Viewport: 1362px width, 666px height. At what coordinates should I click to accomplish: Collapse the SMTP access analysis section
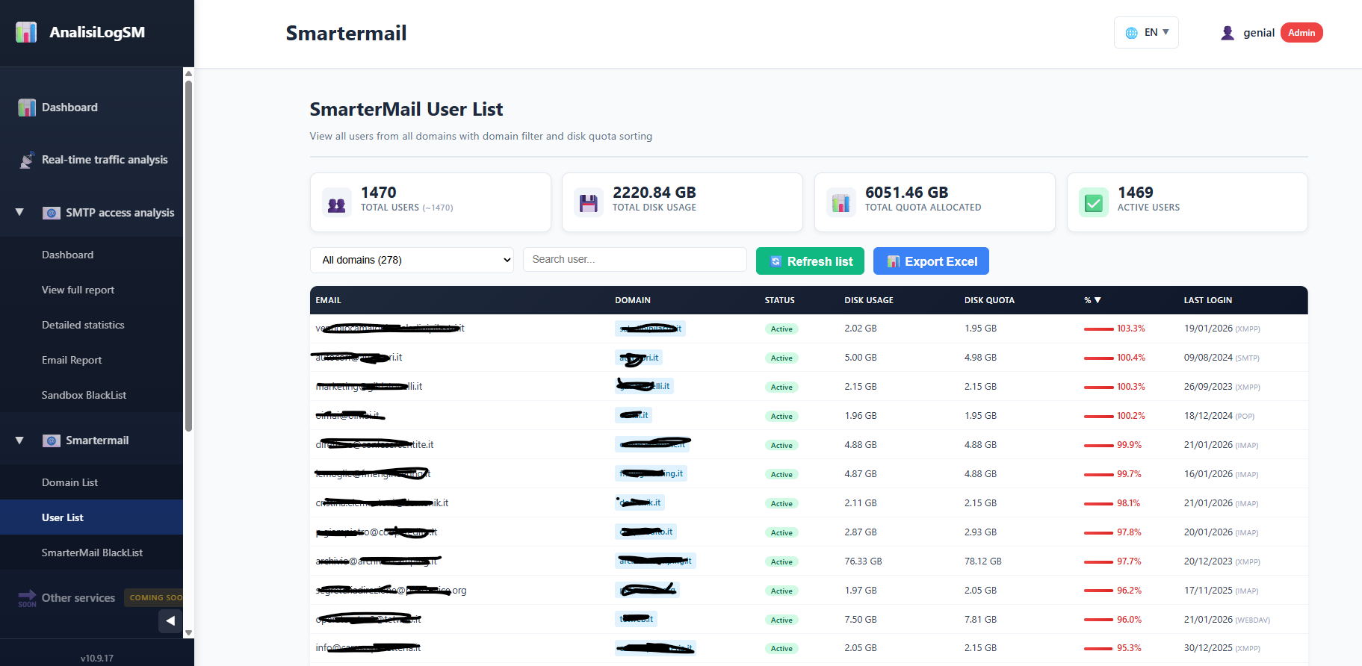coord(19,213)
